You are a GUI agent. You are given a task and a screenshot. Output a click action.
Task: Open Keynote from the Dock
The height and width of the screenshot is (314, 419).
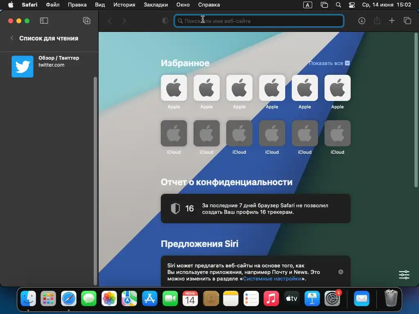pos(312,298)
